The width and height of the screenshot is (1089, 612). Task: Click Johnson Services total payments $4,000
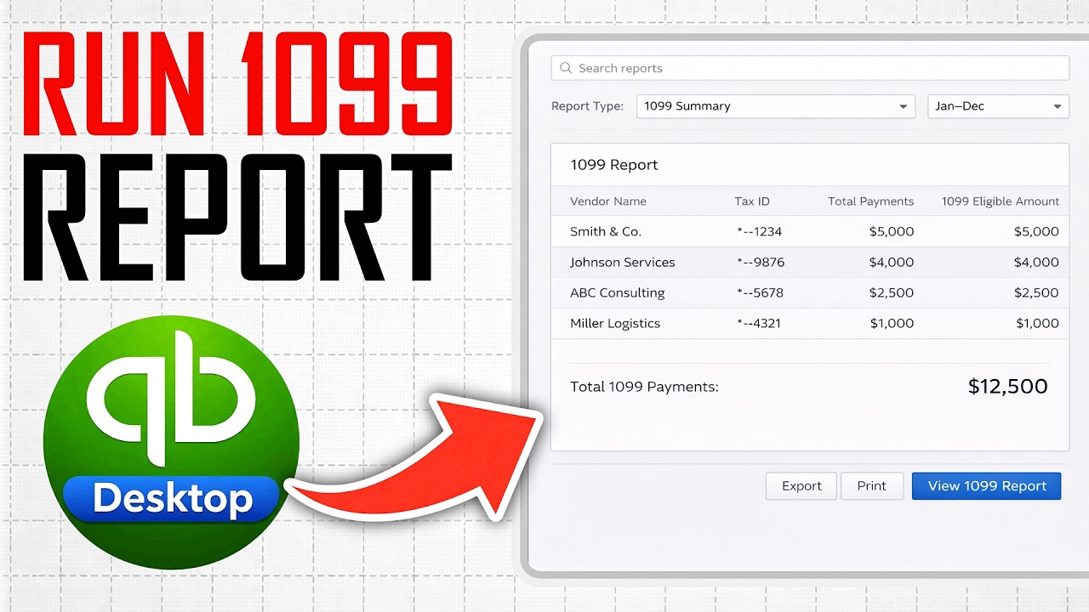coord(892,262)
